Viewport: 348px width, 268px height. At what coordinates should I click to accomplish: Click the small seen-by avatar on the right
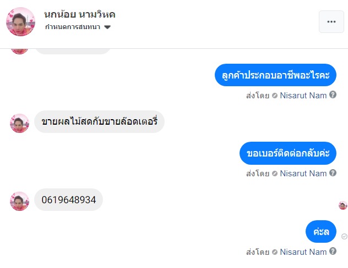tap(342, 205)
